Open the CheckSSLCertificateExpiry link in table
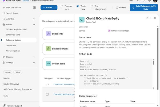Viewport: 160px width, 107px height. (x=64, y=94)
